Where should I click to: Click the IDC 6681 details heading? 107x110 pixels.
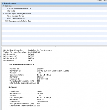(13, 87)
